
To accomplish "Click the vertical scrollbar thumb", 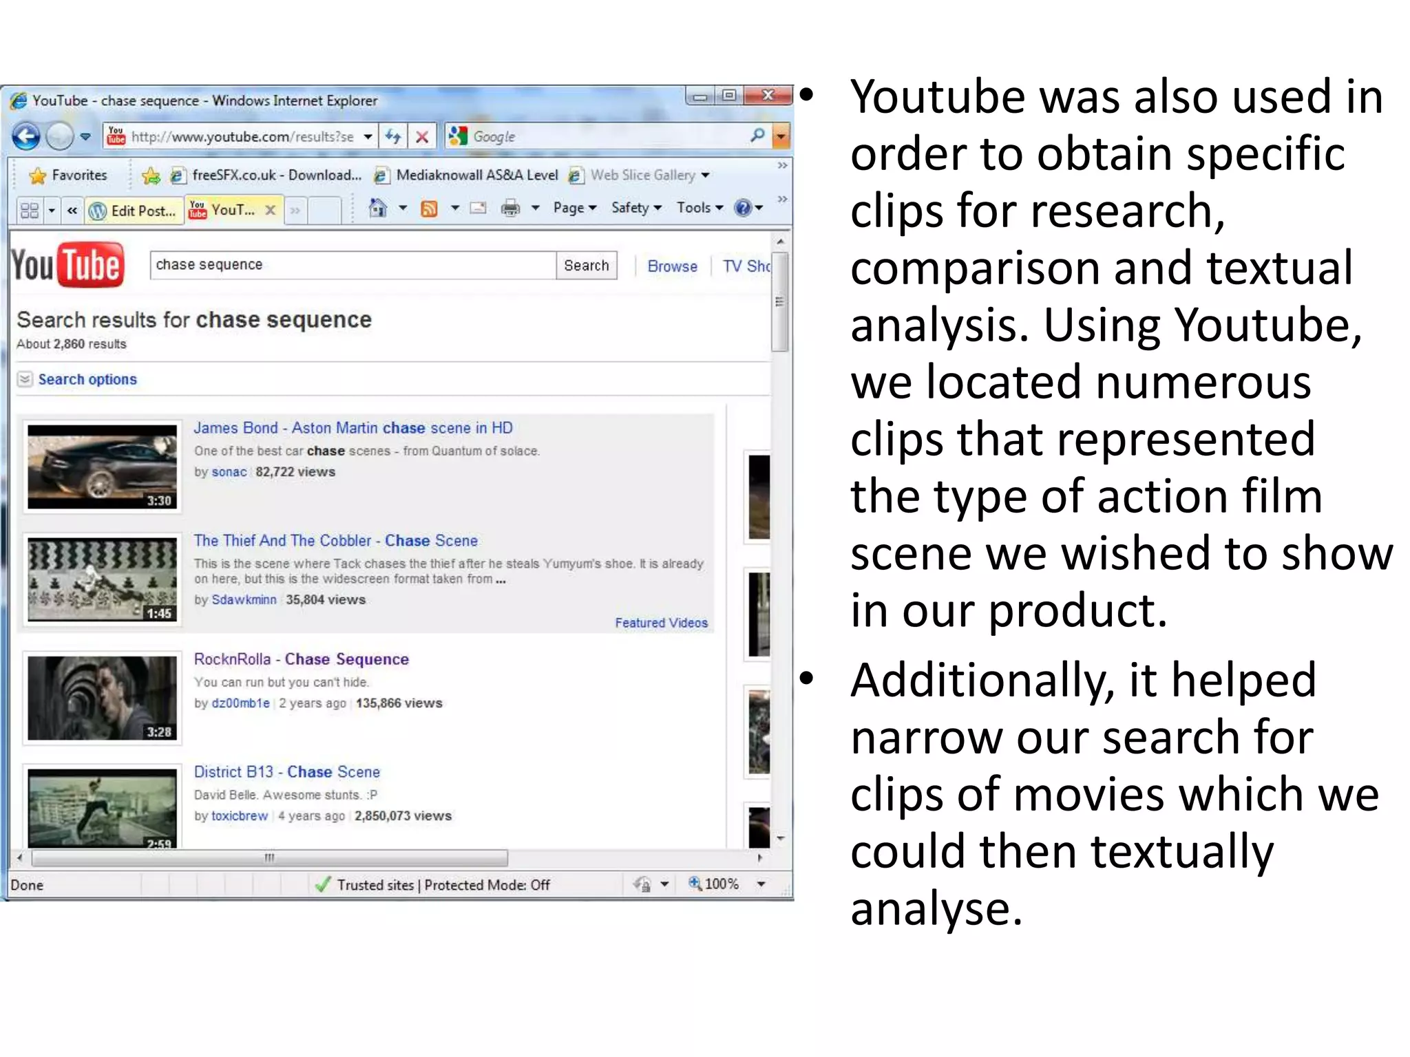I will [x=780, y=301].
